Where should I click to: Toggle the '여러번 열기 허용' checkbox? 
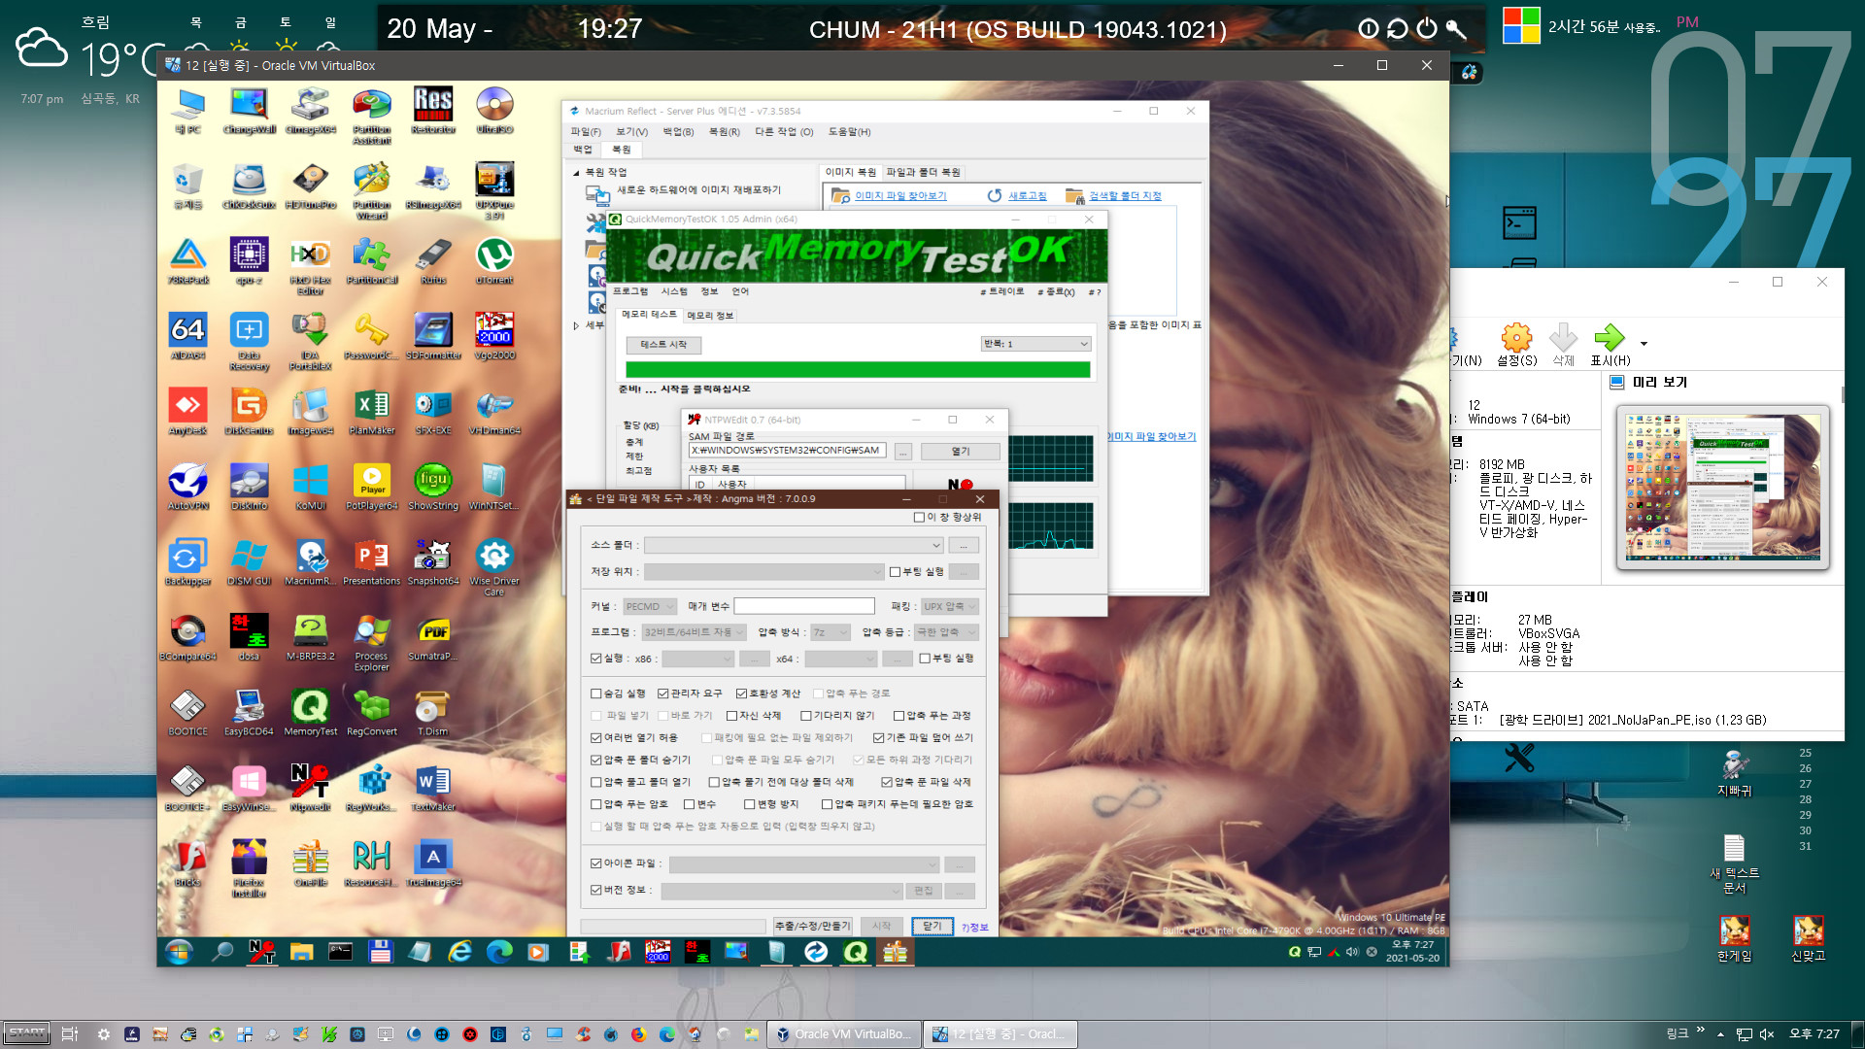596,738
